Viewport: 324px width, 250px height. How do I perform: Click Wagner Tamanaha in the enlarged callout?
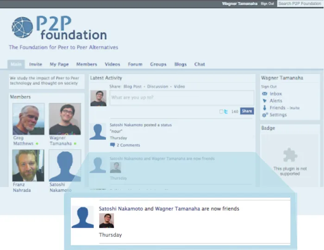pyautogui.click(x=177, y=209)
